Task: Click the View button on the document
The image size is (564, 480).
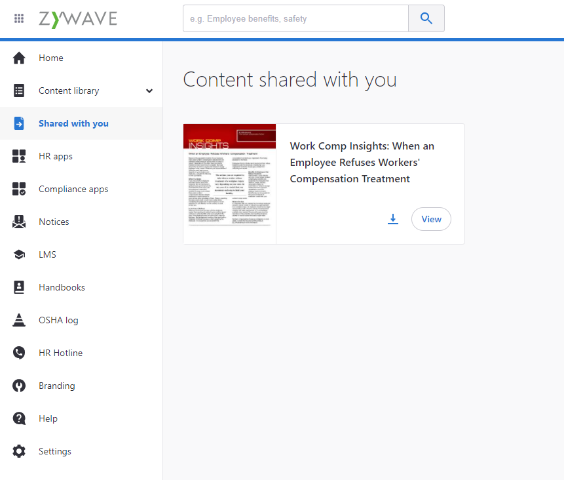Action: coord(431,219)
